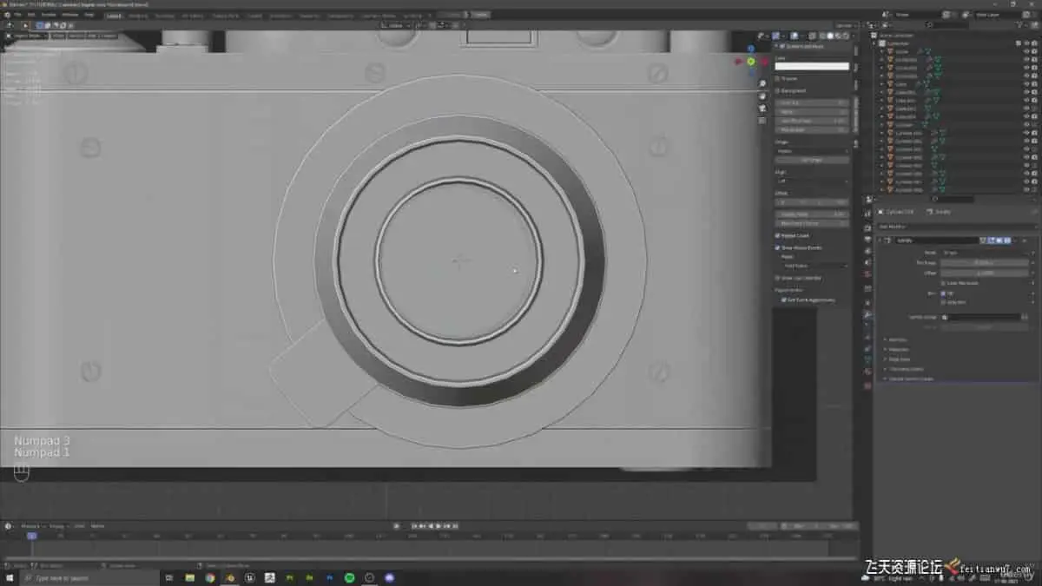Click the timeline play button
The height and width of the screenshot is (586, 1042).
point(440,525)
